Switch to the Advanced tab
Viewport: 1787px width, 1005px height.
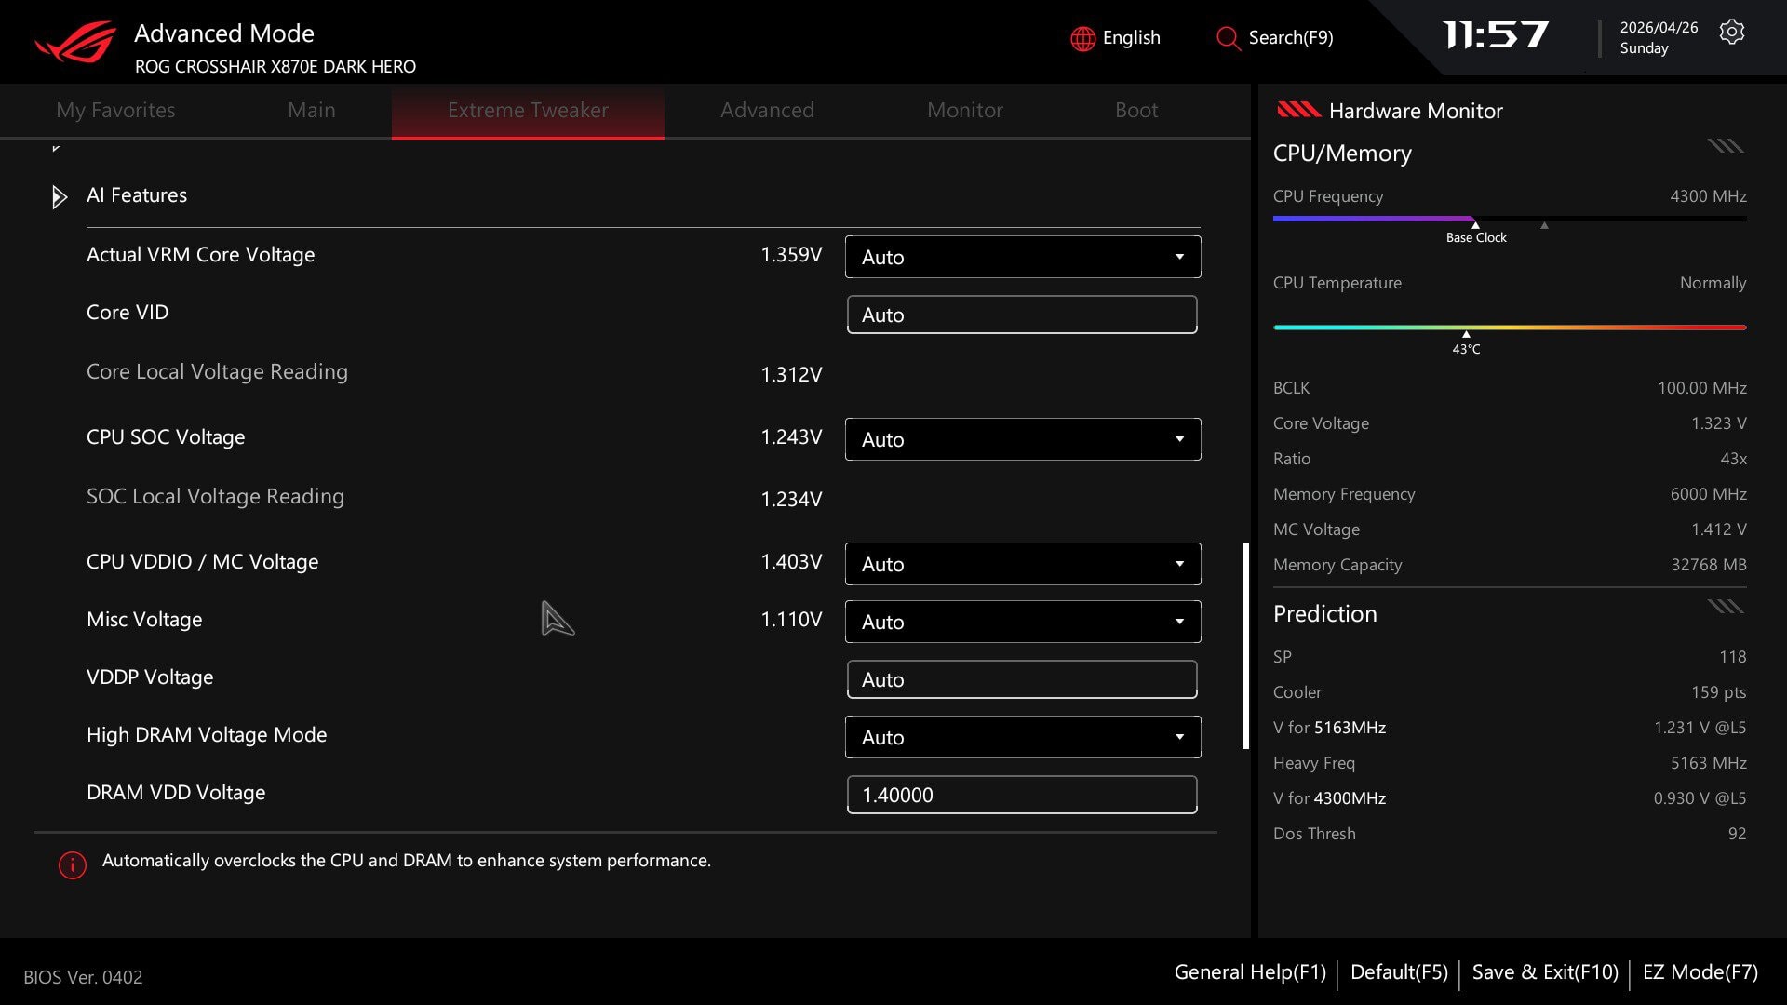[x=767, y=110]
